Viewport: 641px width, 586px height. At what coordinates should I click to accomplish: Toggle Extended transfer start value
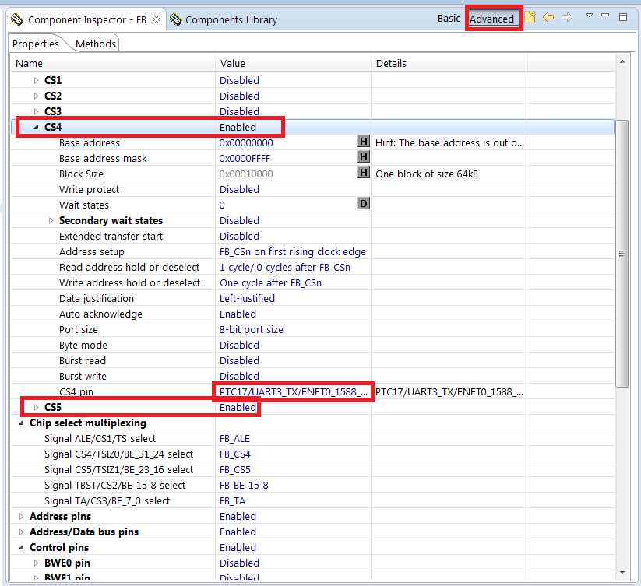[x=239, y=236]
